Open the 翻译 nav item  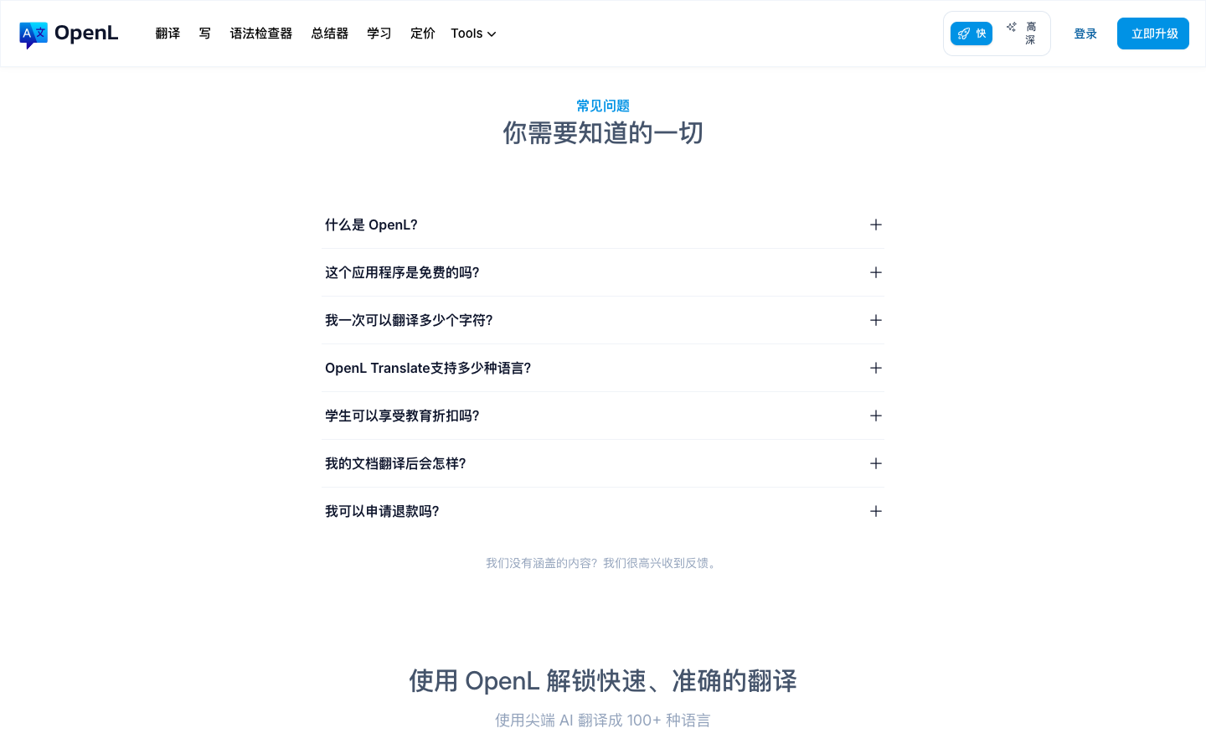click(167, 34)
